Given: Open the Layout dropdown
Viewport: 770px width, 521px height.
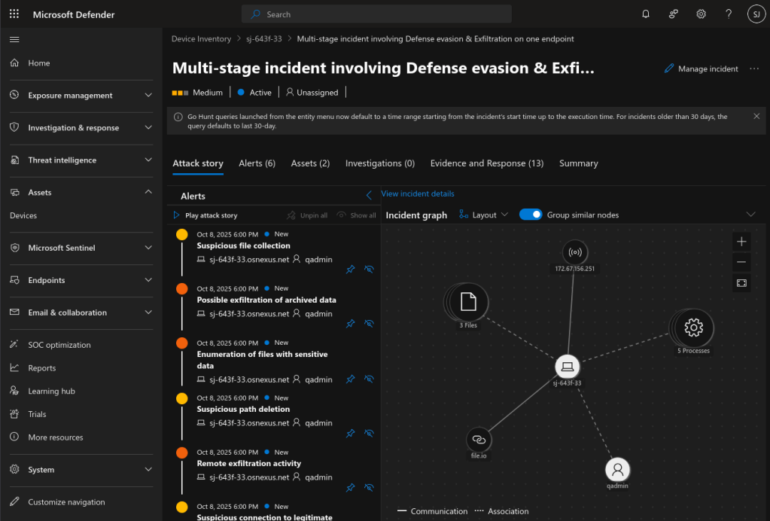Looking at the screenshot, I should point(484,215).
